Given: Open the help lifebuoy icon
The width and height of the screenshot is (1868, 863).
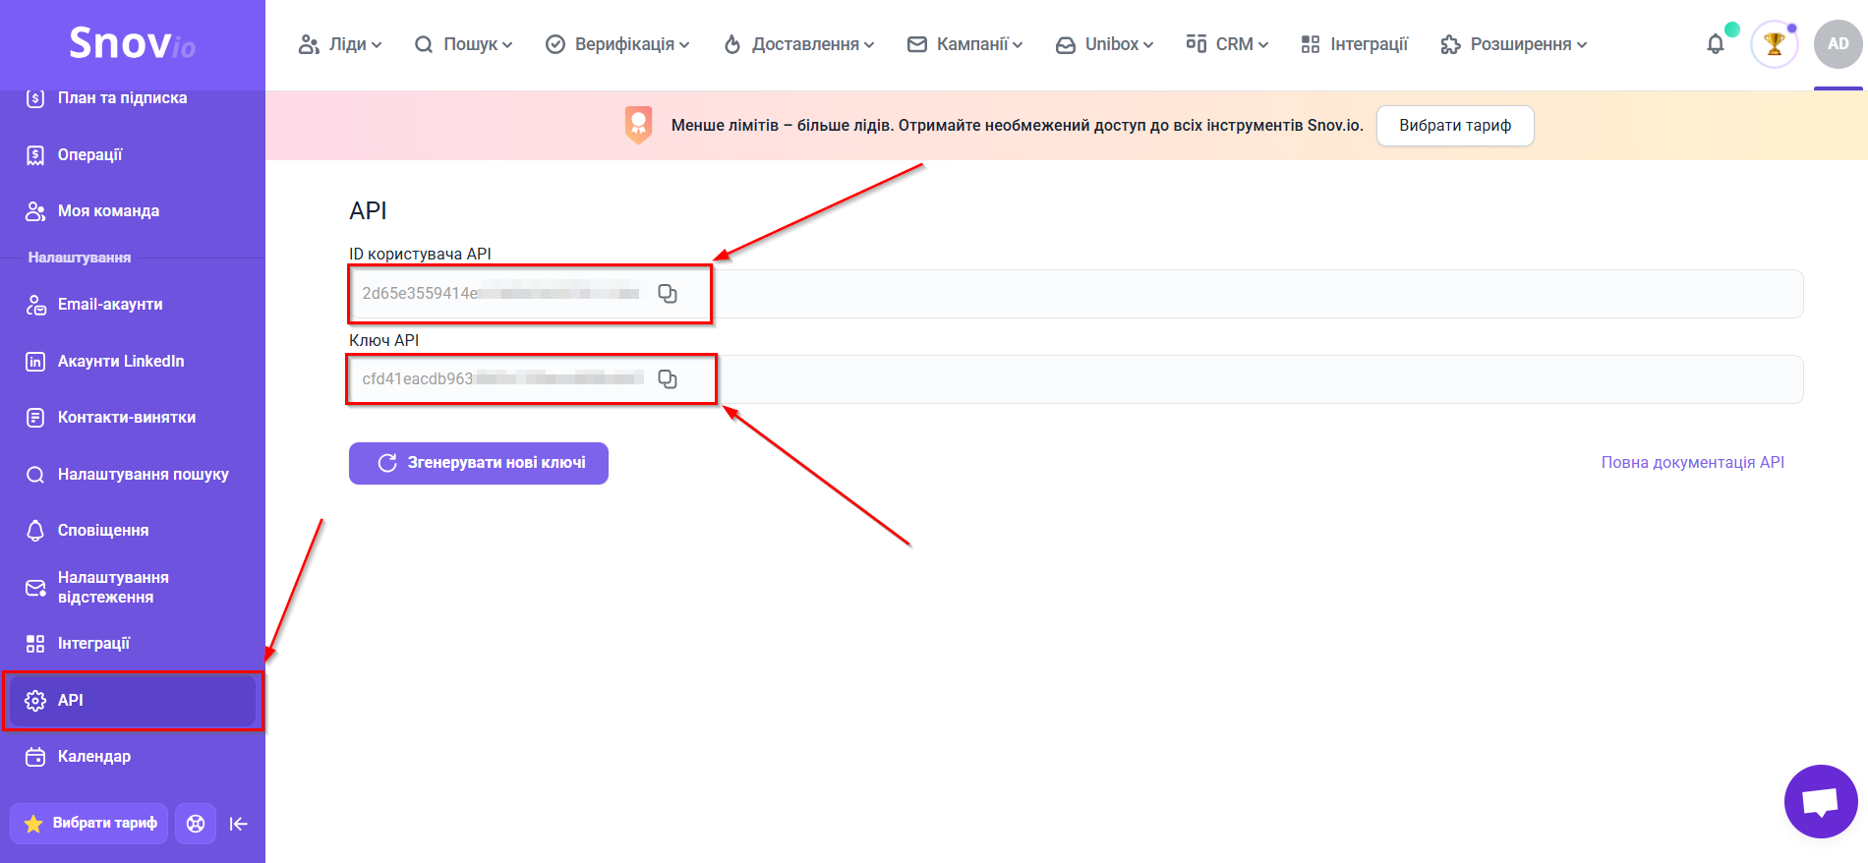Looking at the screenshot, I should tap(196, 824).
